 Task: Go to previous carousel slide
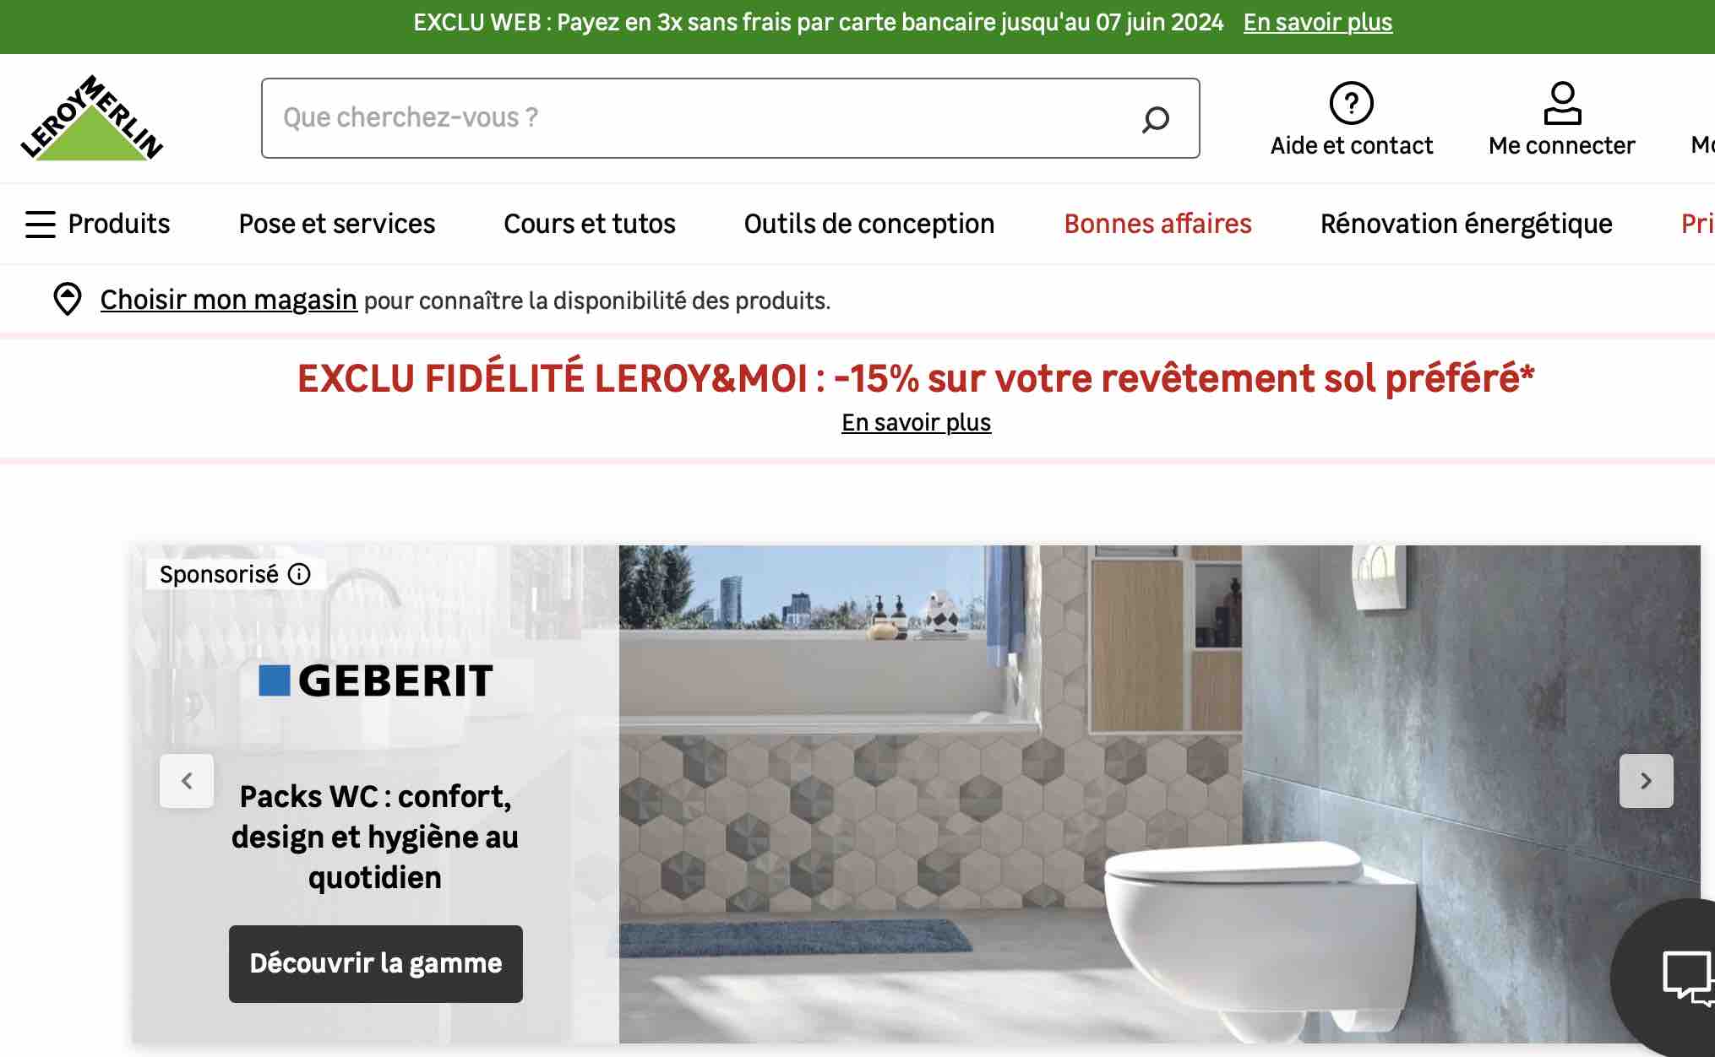[187, 781]
